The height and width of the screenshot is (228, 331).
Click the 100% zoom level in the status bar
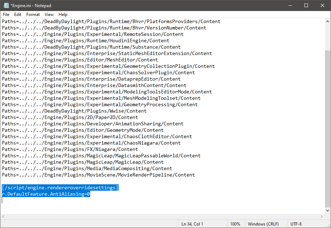click(235, 224)
